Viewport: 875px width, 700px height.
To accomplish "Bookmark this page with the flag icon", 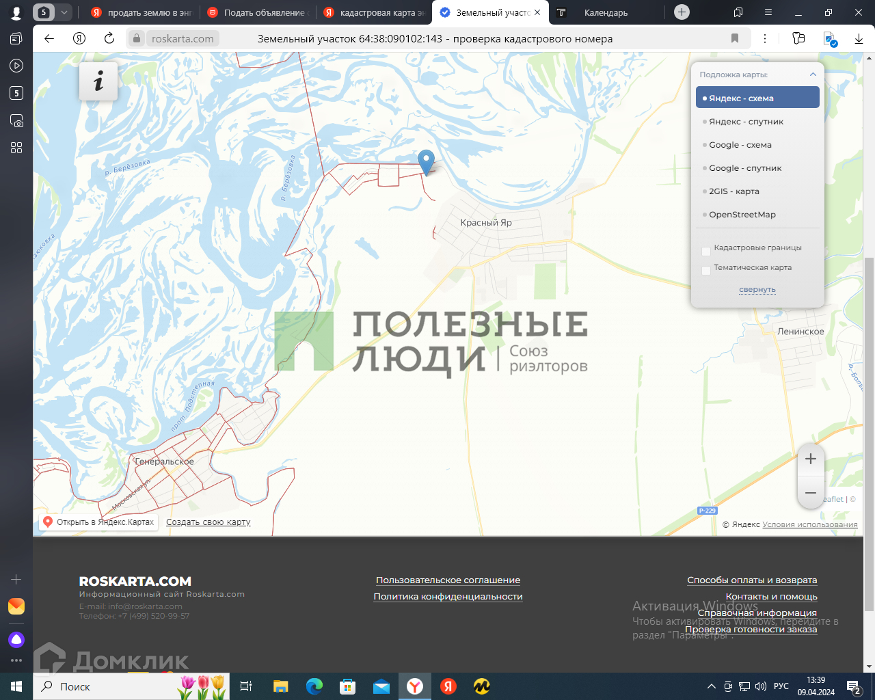I will point(735,38).
